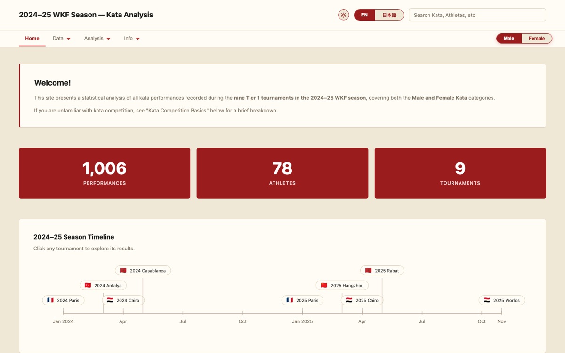This screenshot has height=353, width=565.
Task: Toggle the light/dark theme sun icon
Action: [x=344, y=15]
